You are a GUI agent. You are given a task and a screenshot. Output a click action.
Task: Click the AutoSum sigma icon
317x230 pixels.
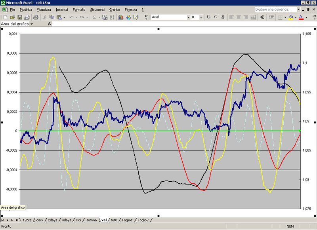94,17
